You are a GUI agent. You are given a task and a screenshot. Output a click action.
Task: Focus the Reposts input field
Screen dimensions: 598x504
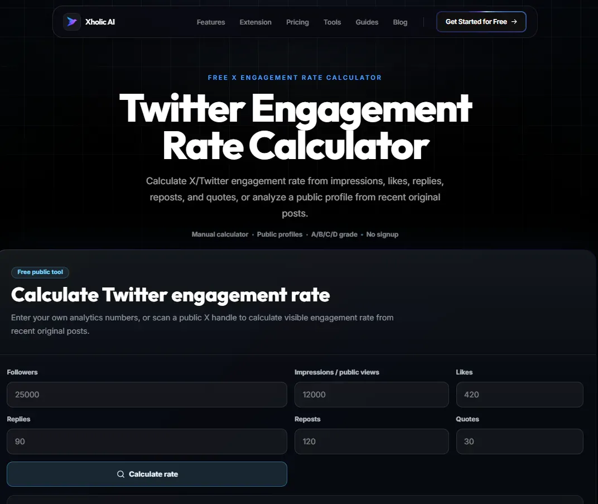click(372, 441)
